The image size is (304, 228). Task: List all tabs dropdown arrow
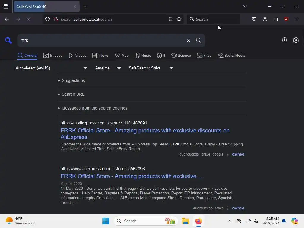point(245,7)
